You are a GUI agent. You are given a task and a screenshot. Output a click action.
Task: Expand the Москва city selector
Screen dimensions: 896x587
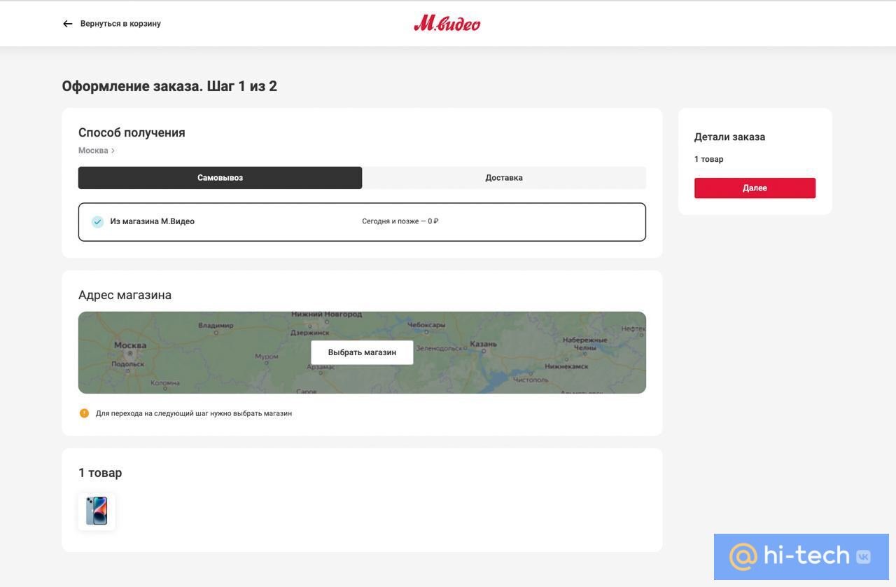tap(97, 151)
